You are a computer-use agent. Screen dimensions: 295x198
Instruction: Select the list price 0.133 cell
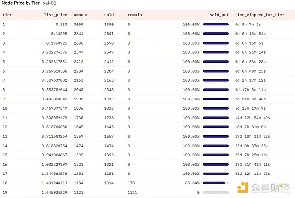(x=62, y=24)
